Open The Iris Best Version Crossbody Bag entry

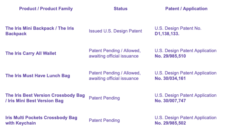point(45,95)
